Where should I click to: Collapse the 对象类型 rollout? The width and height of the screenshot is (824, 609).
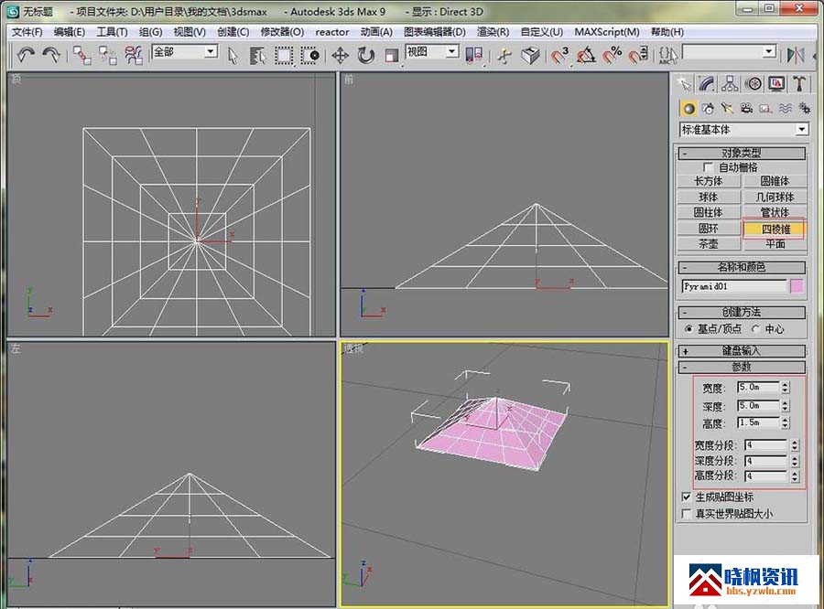[x=742, y=154]
